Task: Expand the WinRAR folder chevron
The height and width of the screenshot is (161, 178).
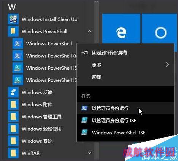Action: point(89,153)
